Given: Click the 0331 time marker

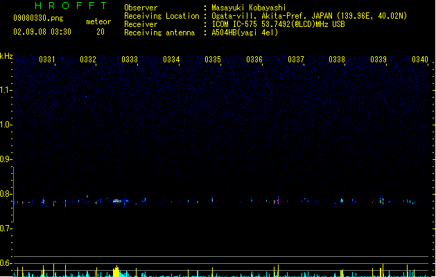Looking at the screenshot, I should click(47, 60).
